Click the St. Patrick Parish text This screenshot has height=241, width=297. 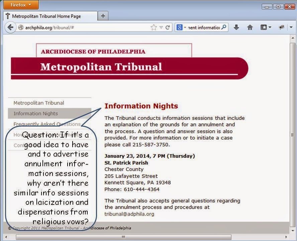tap(126, 163)
